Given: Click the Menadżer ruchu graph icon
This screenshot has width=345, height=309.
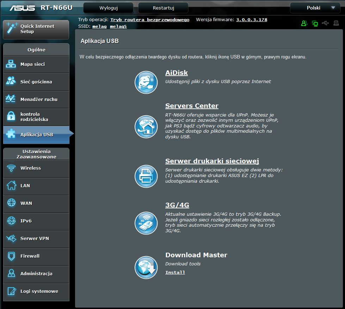Looking at the screenshot, I should click(x=10, y=99).
